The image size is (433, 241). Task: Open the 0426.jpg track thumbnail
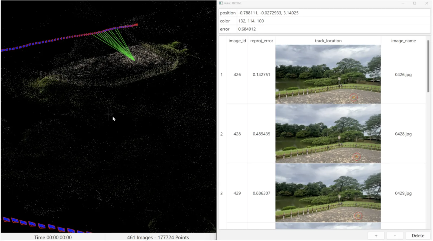pyautogui.click(x=328, y=74)
